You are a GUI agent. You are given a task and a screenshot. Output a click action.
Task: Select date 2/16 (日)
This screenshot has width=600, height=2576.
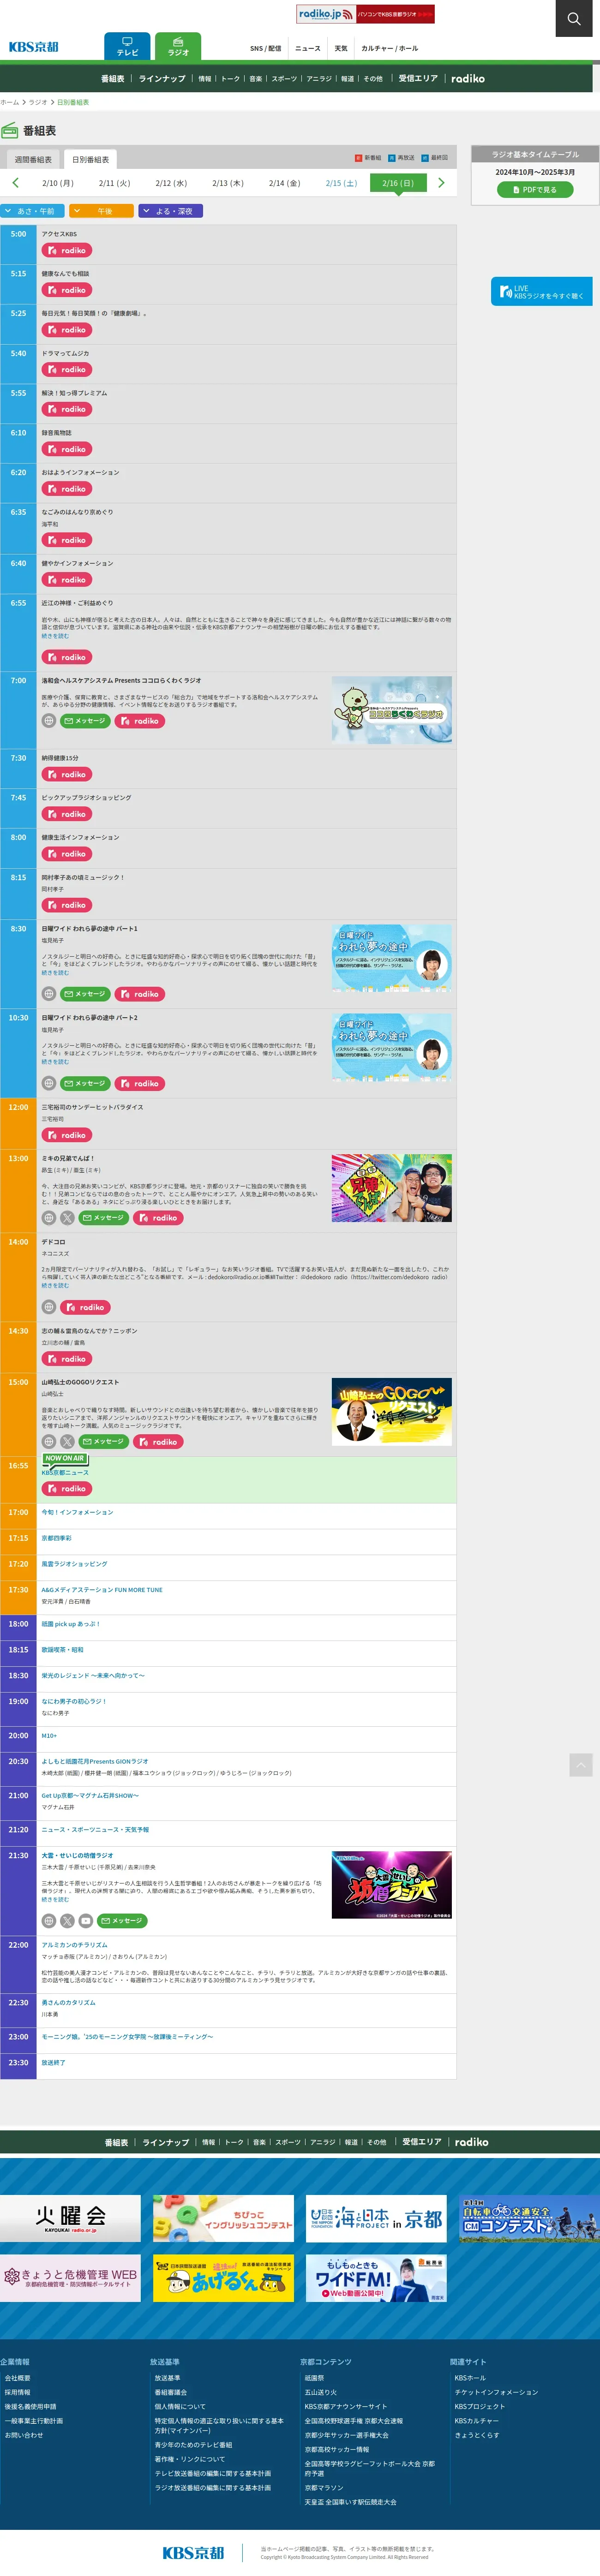coord(398,183)
